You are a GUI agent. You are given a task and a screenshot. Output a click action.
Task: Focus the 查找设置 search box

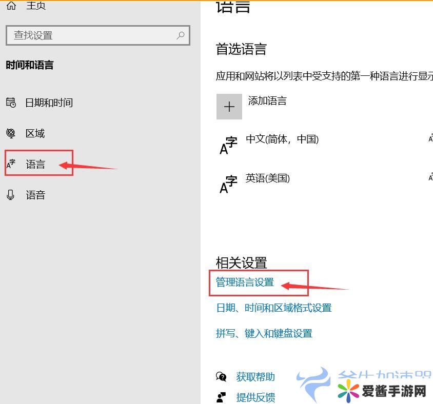[92, 35]
